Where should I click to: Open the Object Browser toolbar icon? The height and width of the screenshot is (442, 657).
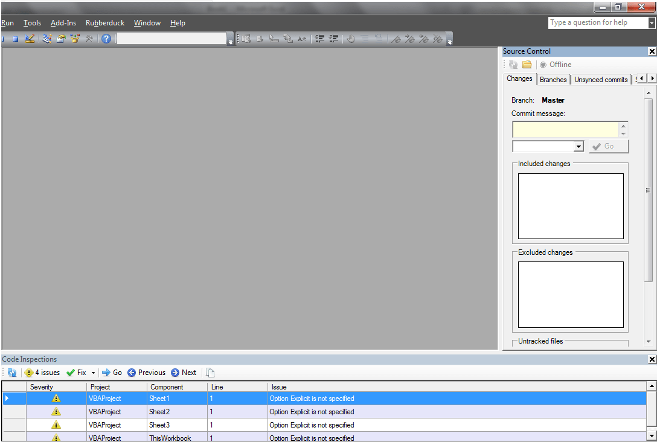coord(75,39)
